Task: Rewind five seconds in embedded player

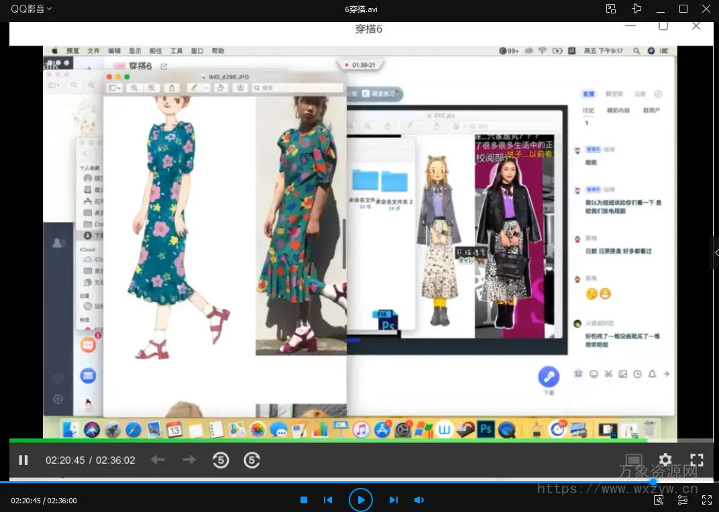Action: [x=221, y=460]
